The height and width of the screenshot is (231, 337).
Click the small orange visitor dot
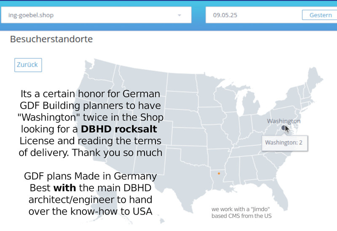[219, 173]
